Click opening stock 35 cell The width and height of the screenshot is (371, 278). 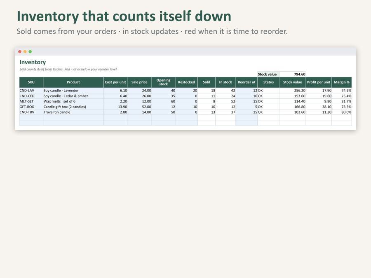164,96
